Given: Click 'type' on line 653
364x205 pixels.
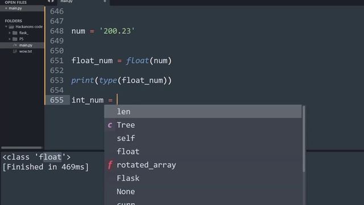Looking at the screenshot, I should pyautogui.click(x=108, y=81).
